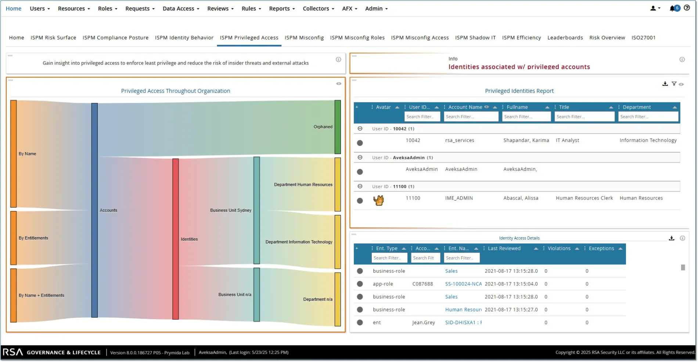The image size is (698, 362).
Task: Click the top Home navigation link
Action: tap(14, 8)
